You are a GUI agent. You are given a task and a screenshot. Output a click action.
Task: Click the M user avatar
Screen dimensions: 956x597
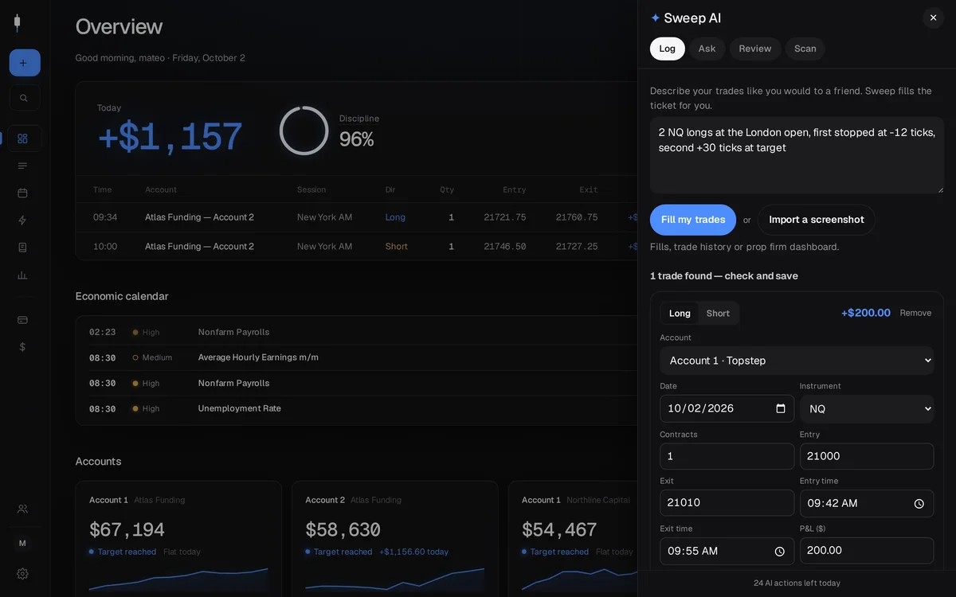(x=22, y=543)
